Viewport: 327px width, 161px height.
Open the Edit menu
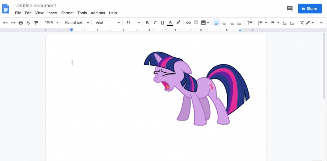(28, 13)
